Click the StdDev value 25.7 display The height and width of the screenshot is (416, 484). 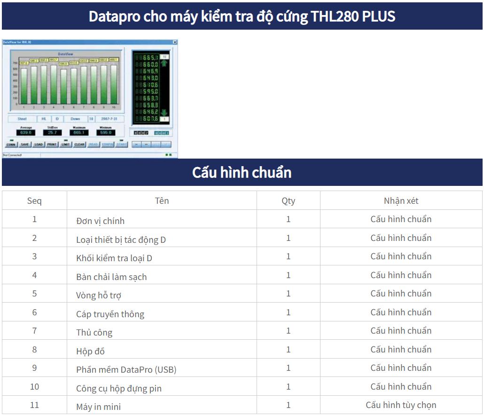point(53,133)
